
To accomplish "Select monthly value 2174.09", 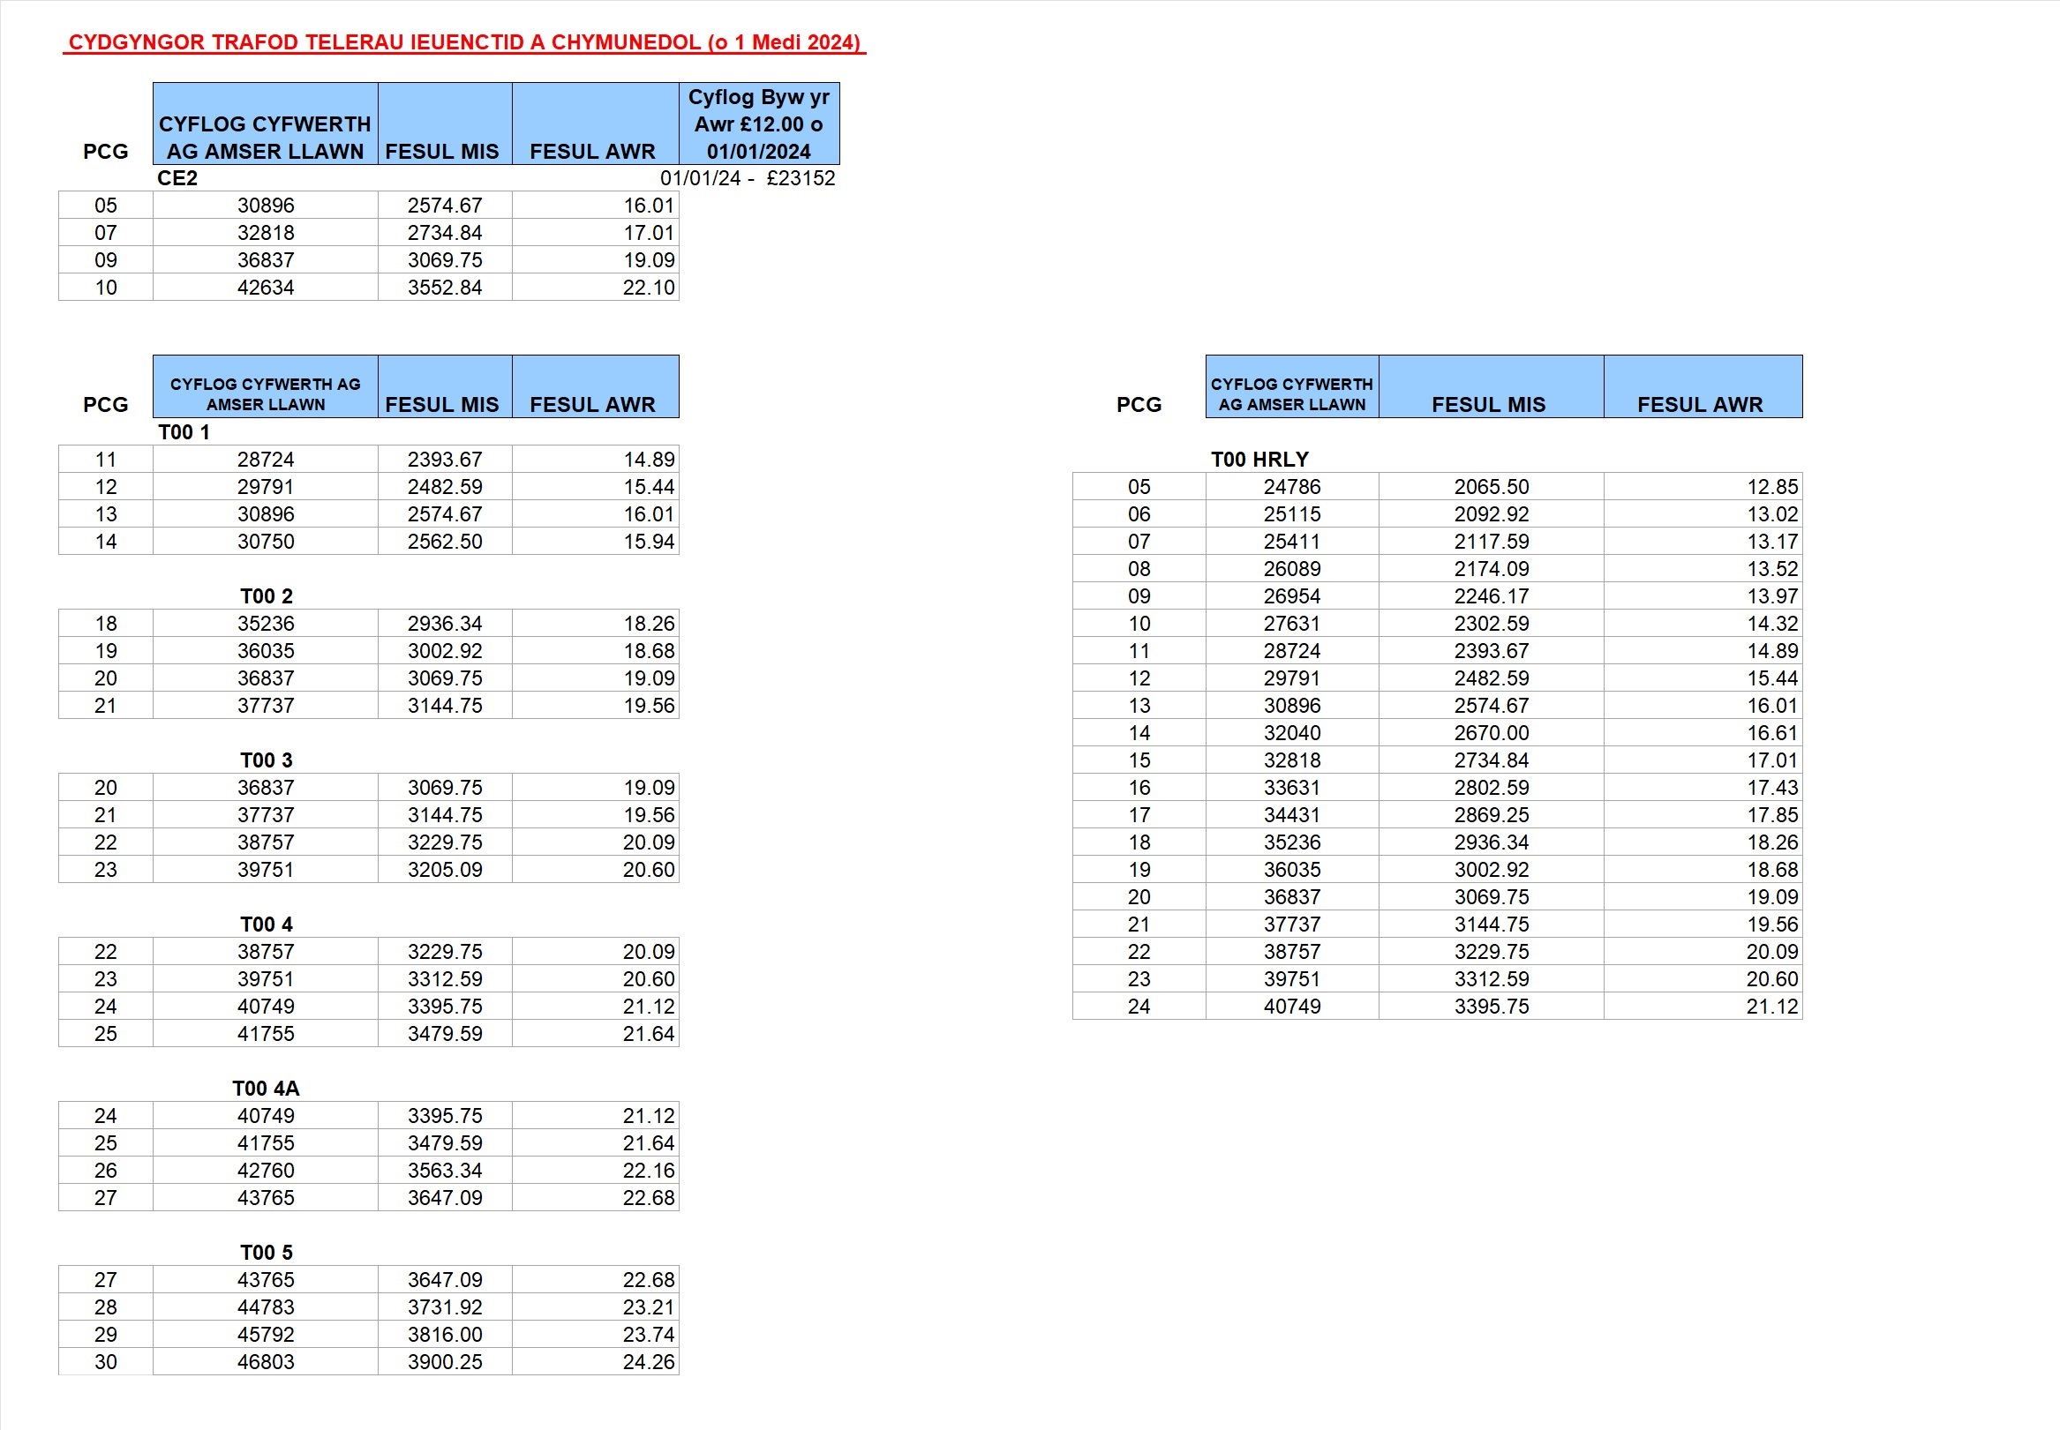I will click(x=1491, y=569).
